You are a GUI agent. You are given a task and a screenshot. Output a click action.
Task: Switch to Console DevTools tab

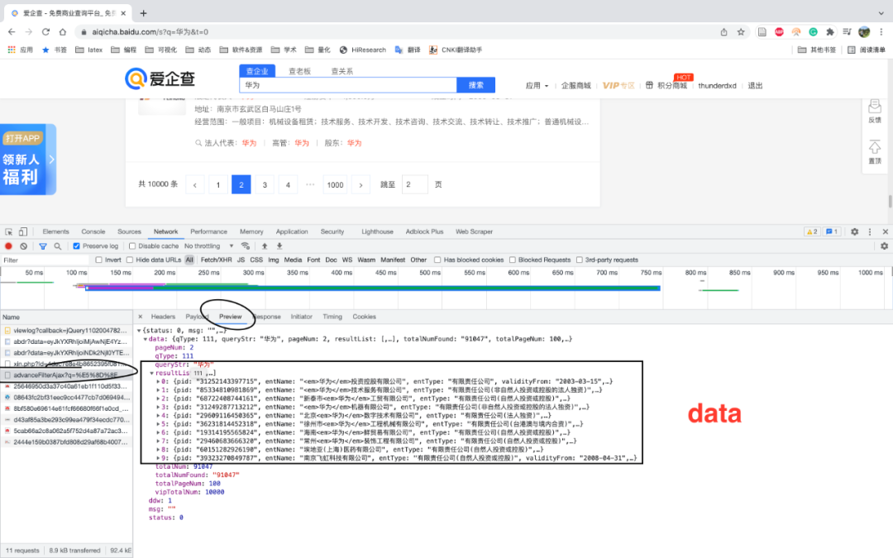click(x=93, y=231)
